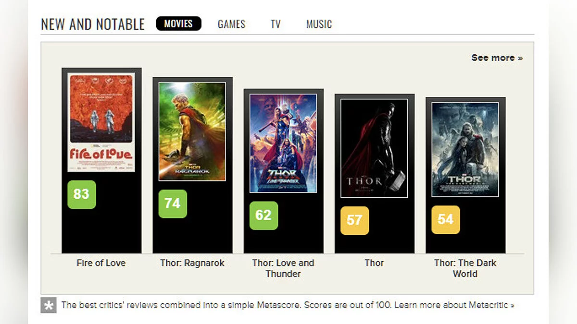Screen dimensions: 577x324
Task: Open the Thor: The Dark World poster
Action: 464,149
